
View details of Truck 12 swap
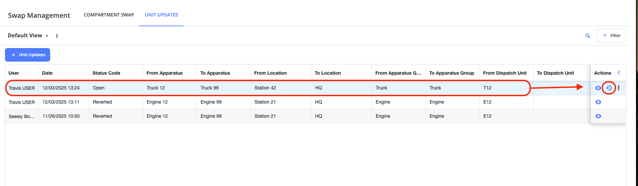coord(598,88)
